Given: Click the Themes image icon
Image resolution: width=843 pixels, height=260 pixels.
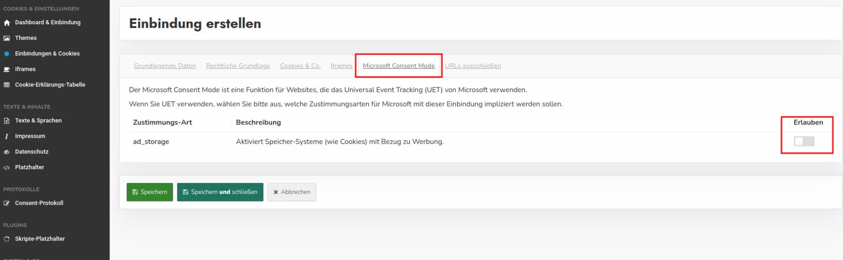Looking at the screenshot, I should click(x=7, y=38).
